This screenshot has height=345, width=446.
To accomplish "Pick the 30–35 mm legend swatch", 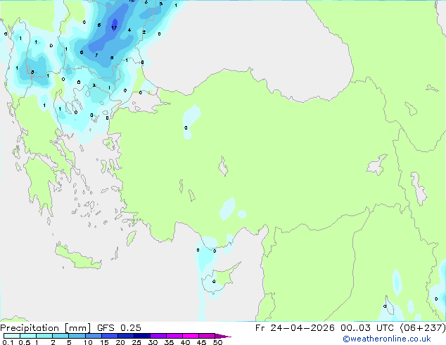I will tap(158, 336).
